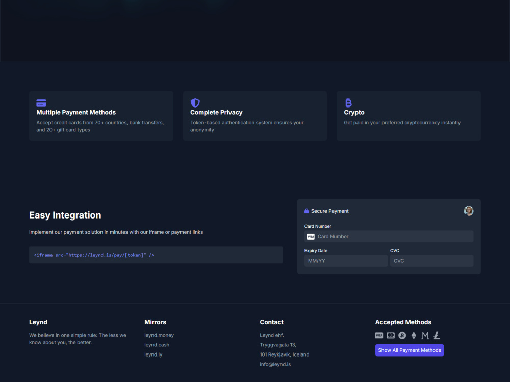Click the Complete Privacy heading
The image size is (510, 382).
[x=216, y=113]
